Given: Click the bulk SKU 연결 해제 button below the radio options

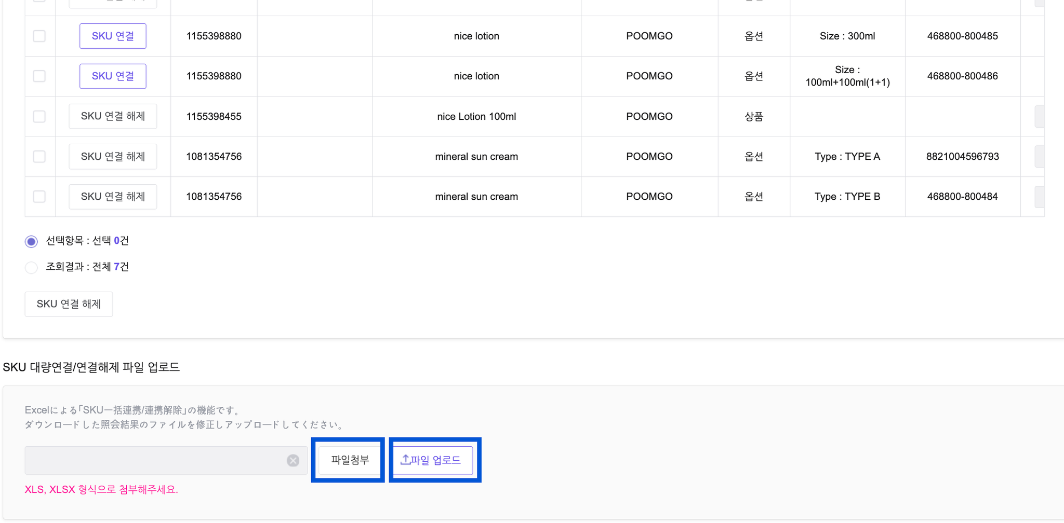Looking at the screenshot, I should click(69, 304).
